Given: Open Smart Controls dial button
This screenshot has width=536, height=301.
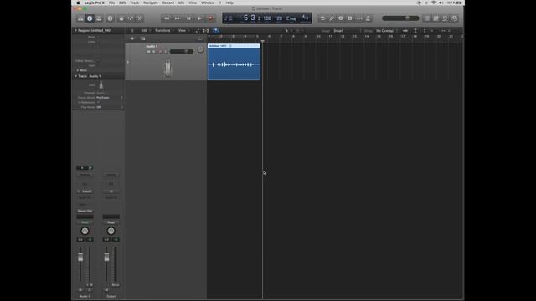Looking at the screenshot, I should click(x=121, y=18).
